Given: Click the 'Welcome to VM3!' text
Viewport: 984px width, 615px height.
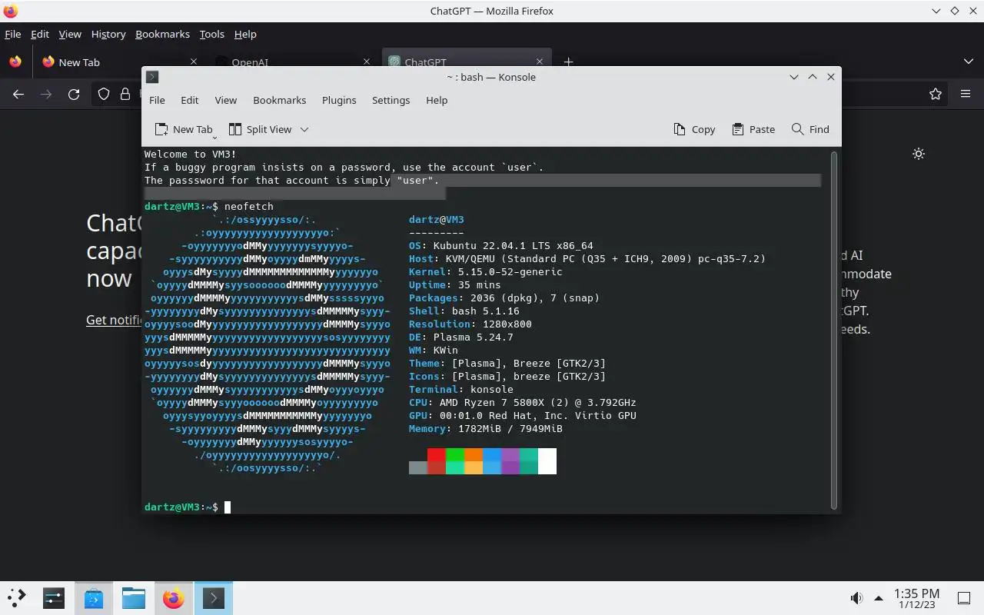Looking at the screenshot, I should tap(190, 154).
